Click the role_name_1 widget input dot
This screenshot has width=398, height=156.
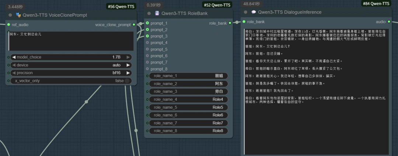147,76
